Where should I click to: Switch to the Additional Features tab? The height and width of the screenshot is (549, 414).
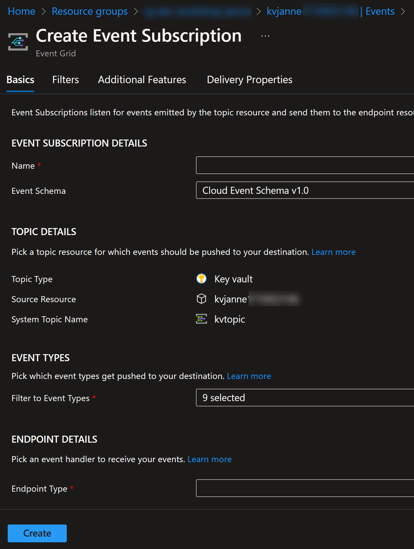click(142, 80)
